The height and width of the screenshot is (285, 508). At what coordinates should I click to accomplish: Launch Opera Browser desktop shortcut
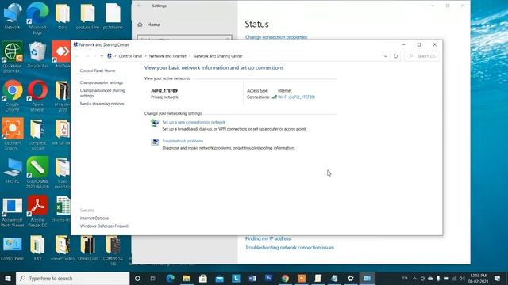pos(37,95)
